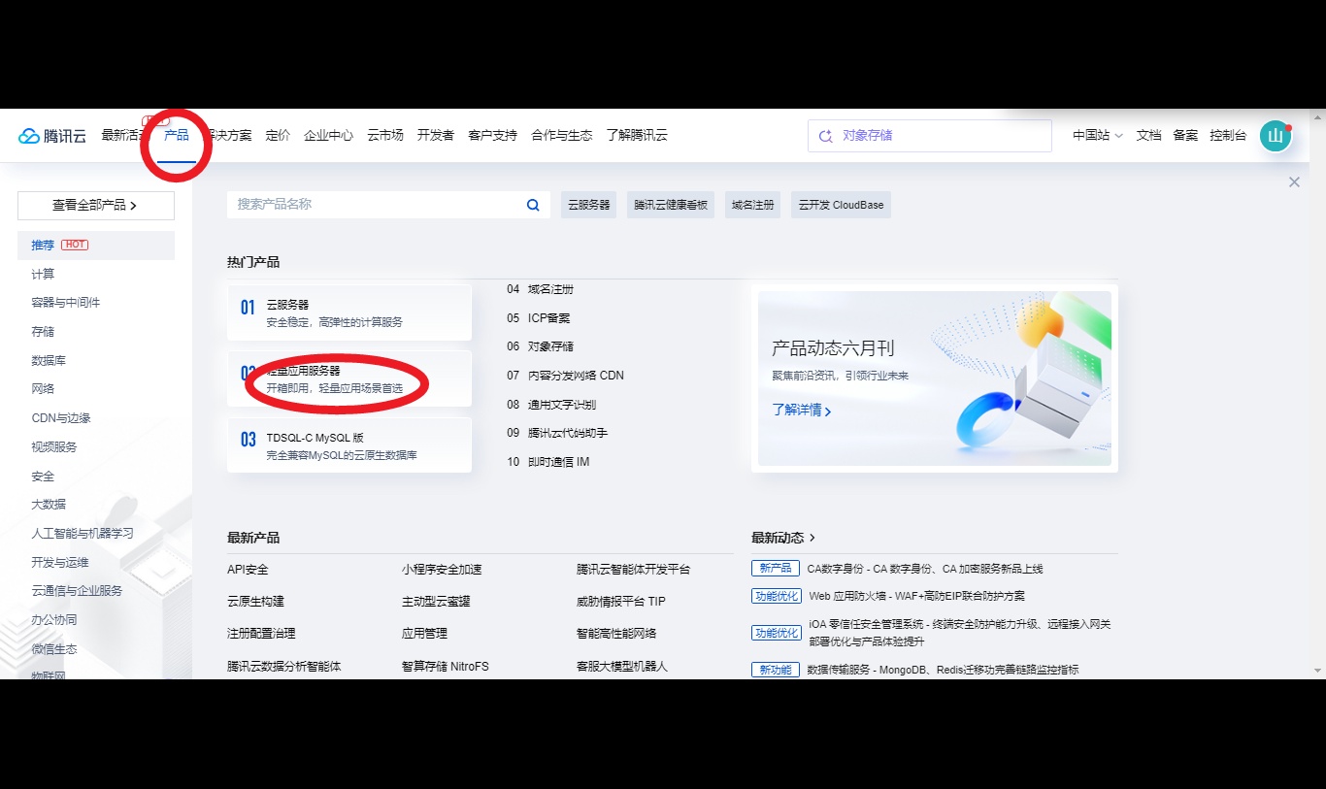Open 05 ICP备案 in hot products
The height and width of the screenshot is (789, 1326).
(x=539, y=318)
